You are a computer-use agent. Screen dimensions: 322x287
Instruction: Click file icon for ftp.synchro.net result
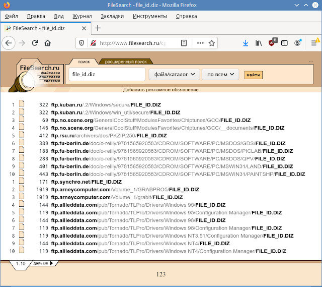pyautogui.click(x=22, y=181)
